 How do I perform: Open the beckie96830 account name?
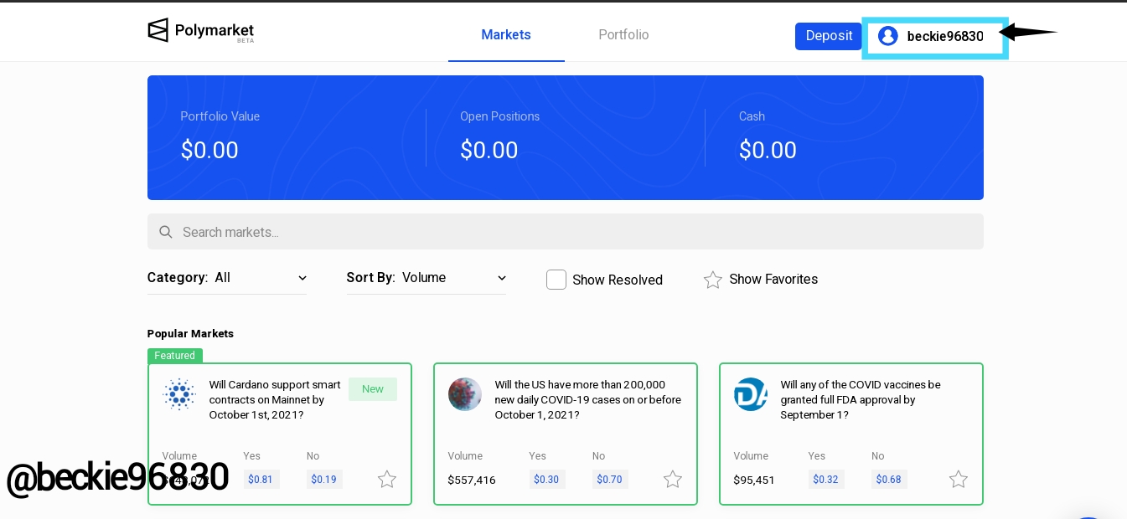945,37
